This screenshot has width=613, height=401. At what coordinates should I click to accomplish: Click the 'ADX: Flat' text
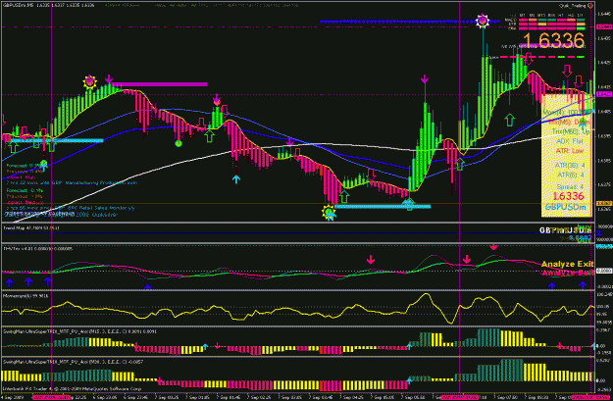pyautogui.click(x=570, y=141)
